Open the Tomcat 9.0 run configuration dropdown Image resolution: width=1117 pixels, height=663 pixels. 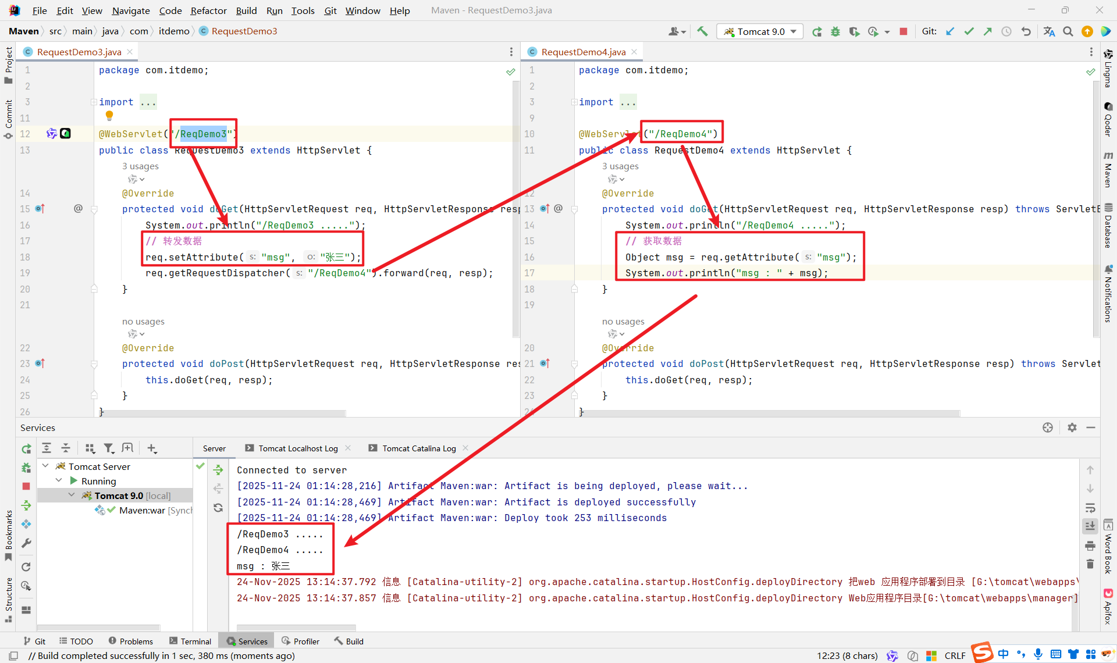click(760, 31)
